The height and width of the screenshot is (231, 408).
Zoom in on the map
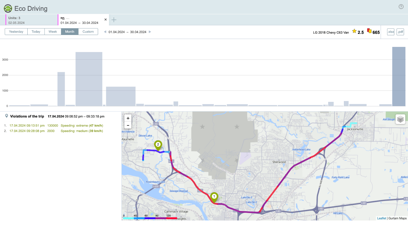[x=128, y=118]
